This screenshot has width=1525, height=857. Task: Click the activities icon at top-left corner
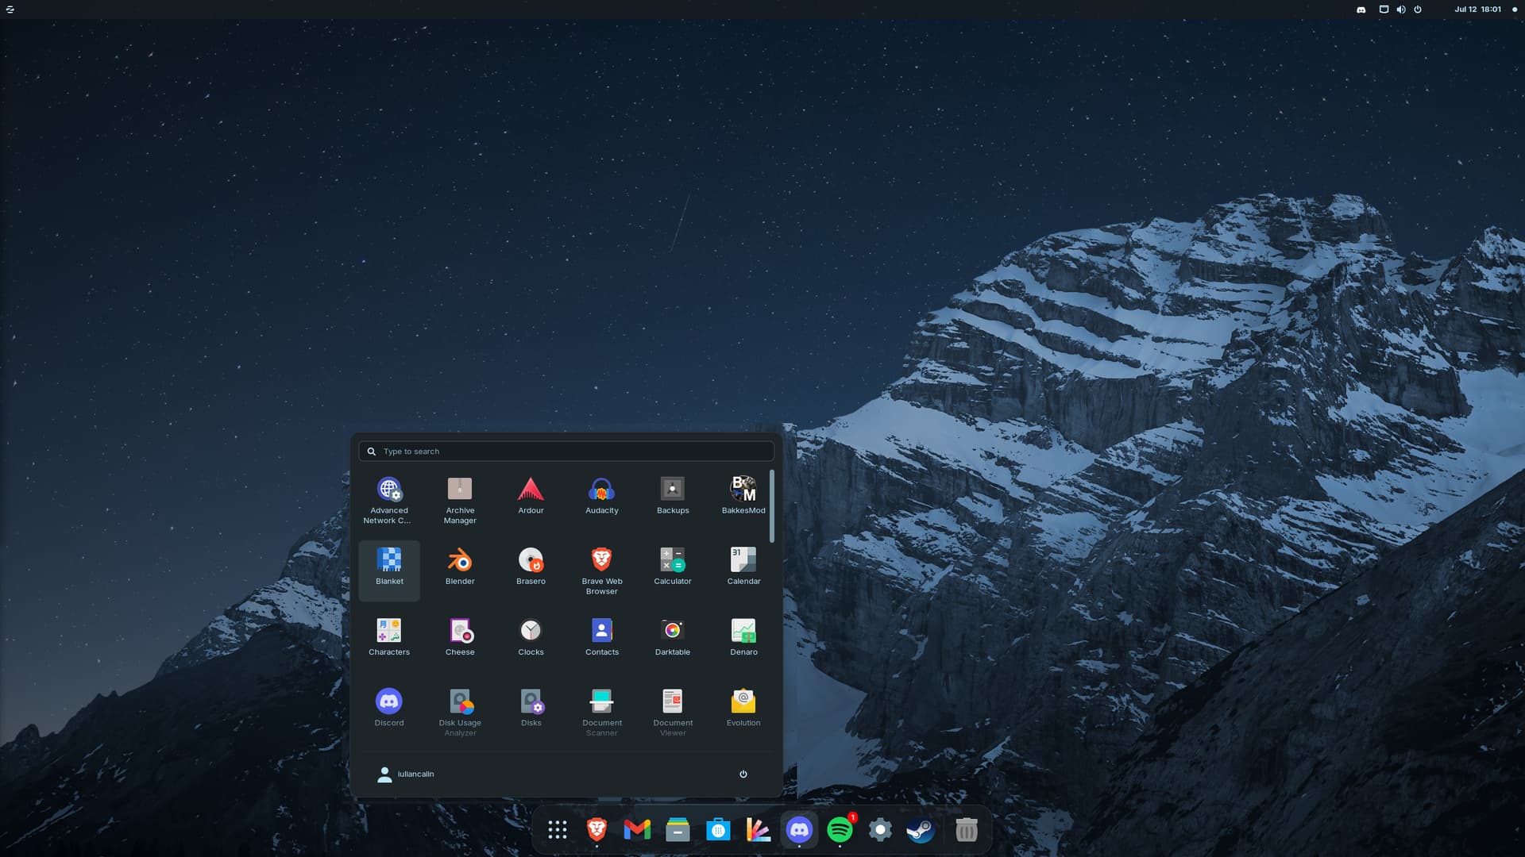10,10
